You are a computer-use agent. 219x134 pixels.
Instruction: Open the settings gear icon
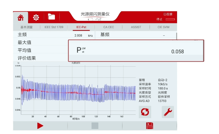coord(36,17)
